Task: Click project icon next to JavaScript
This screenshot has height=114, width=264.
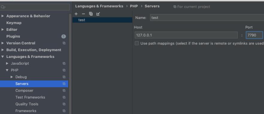Action: point(64,64)
